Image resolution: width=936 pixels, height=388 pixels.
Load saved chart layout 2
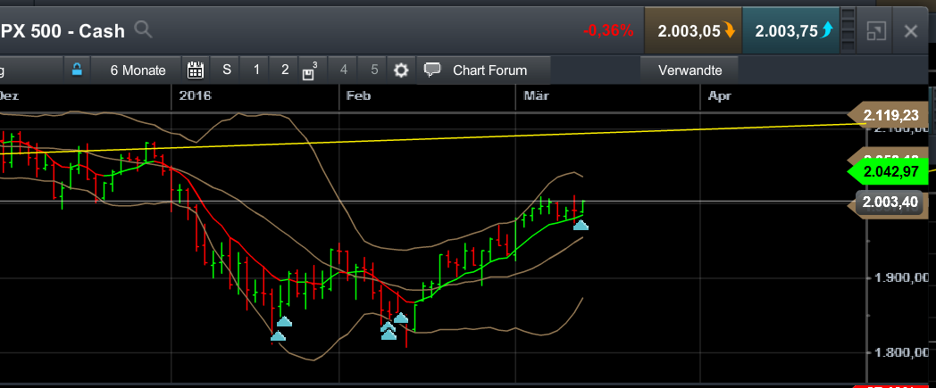[285, 70]
